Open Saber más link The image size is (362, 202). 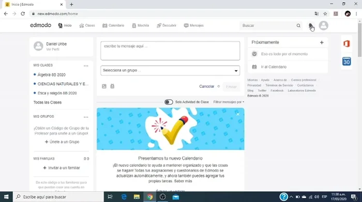tap(183, 181)
